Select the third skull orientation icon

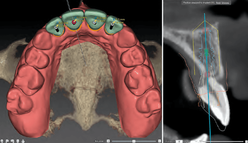point(12,141)
